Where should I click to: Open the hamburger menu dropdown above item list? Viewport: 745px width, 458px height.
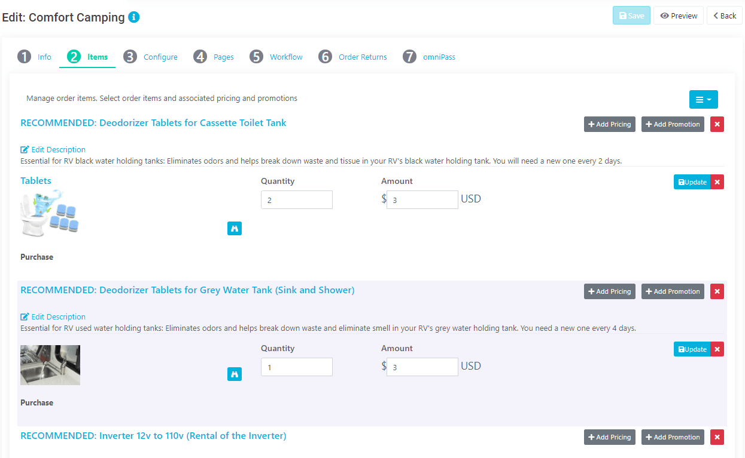pyautogui.click(x=703, y=99)
